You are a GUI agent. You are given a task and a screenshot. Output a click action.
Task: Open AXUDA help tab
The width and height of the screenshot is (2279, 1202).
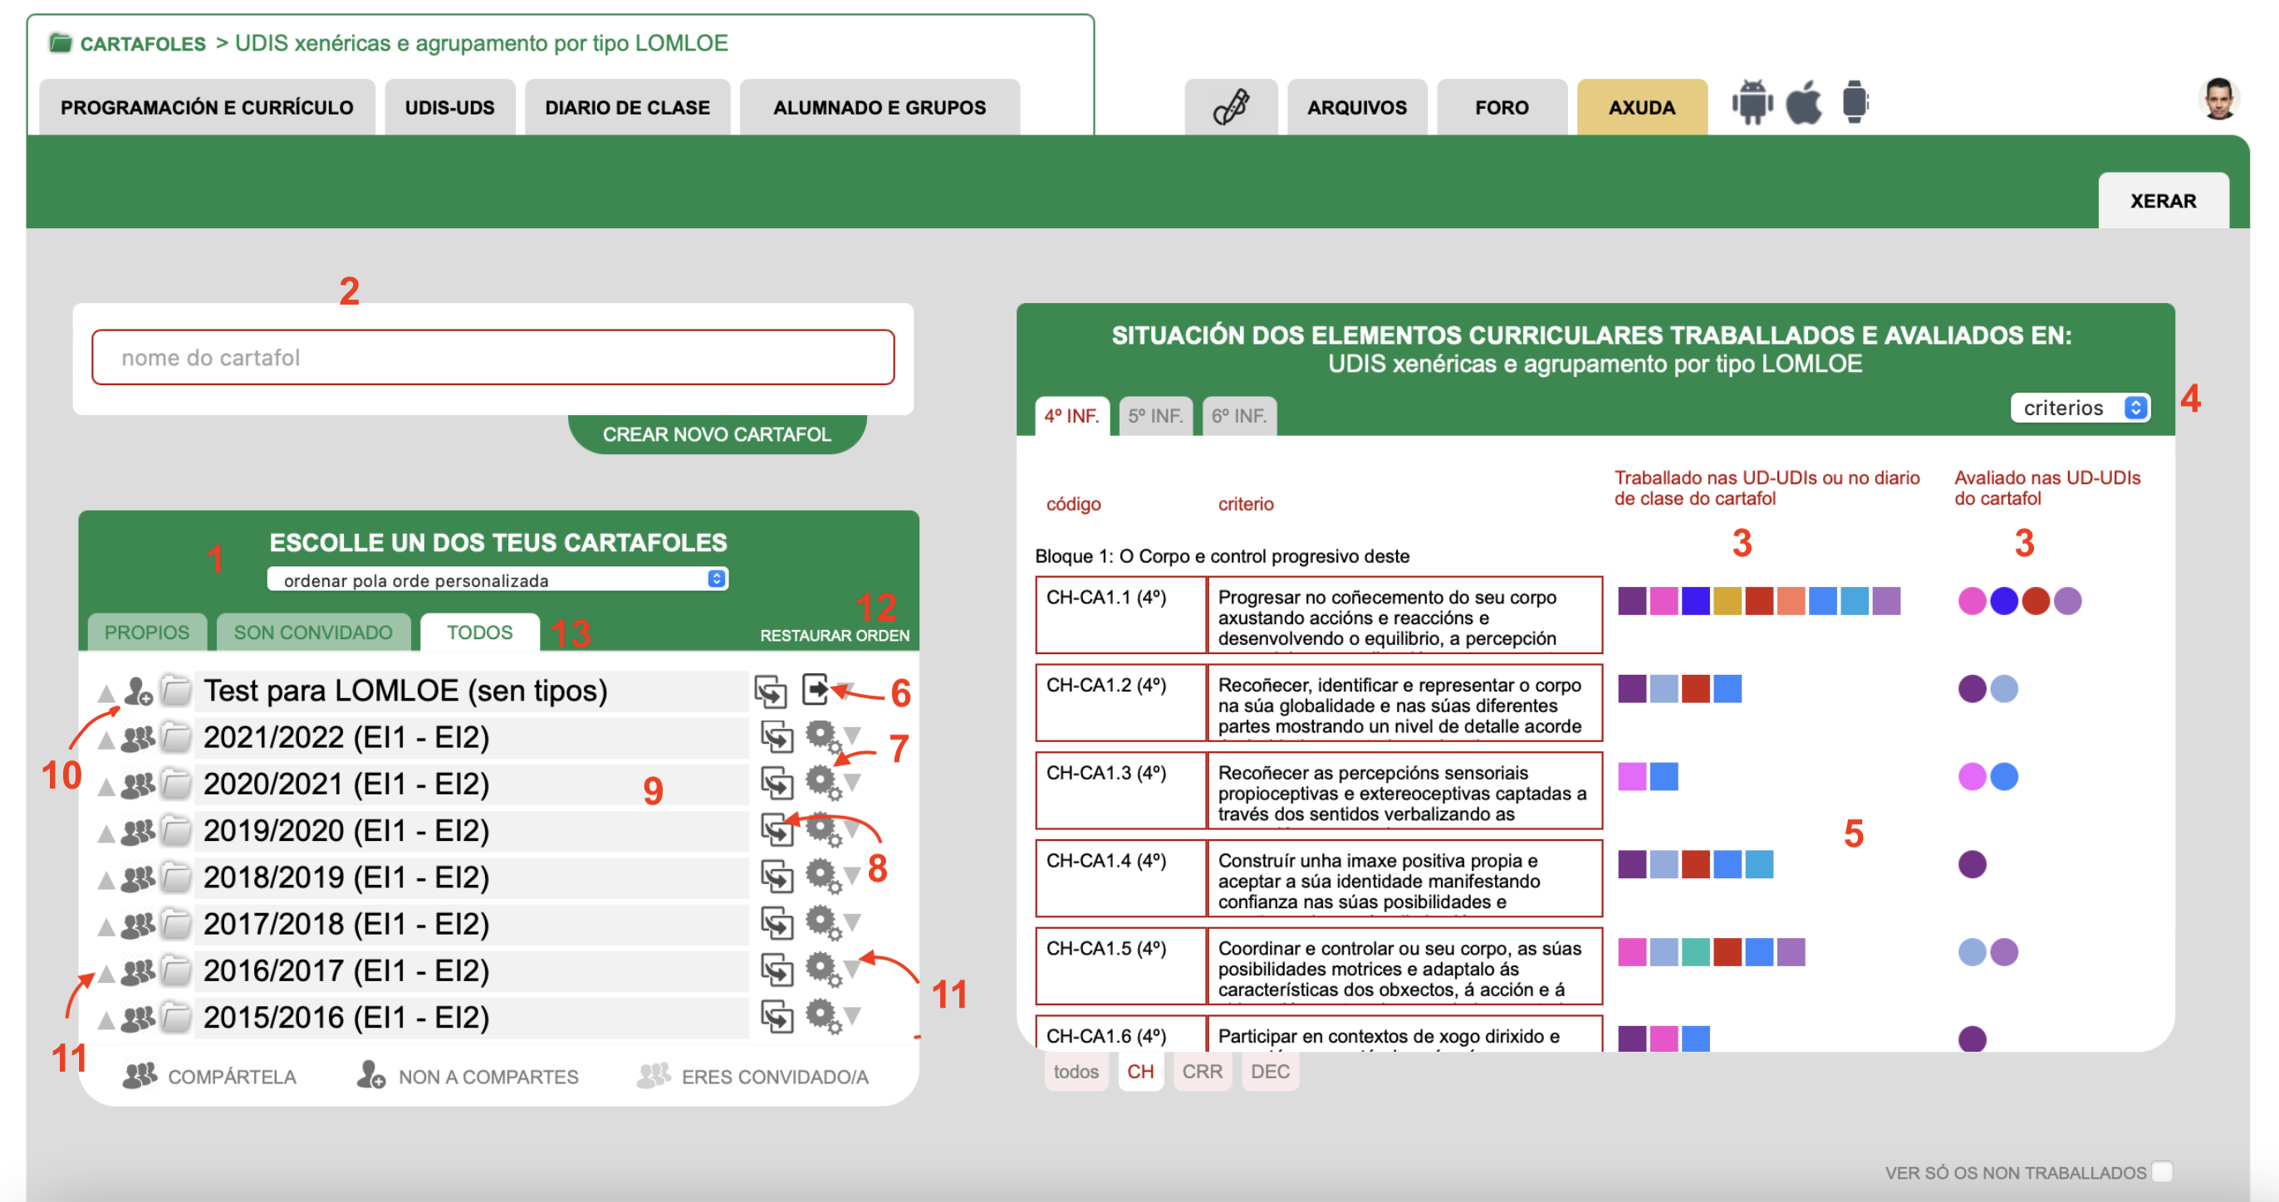point(1642,107)
